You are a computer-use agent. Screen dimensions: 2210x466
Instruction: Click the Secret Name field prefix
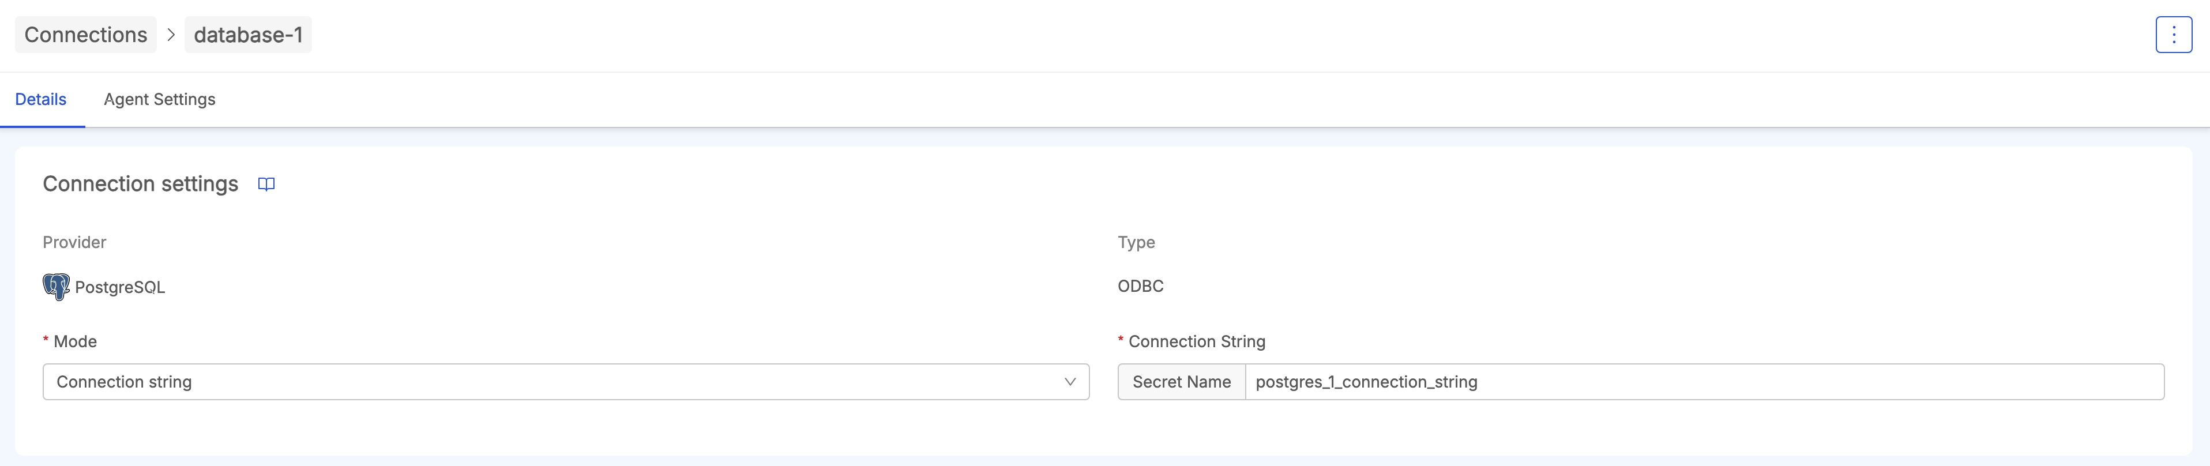tap(1181, 382)
